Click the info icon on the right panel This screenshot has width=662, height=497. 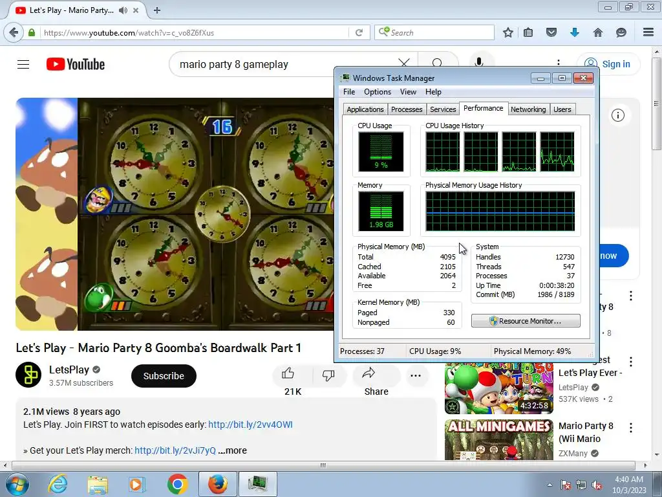pos(617,115)
